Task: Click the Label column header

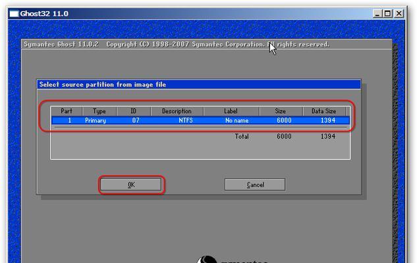Action: (x=231, y=111)
